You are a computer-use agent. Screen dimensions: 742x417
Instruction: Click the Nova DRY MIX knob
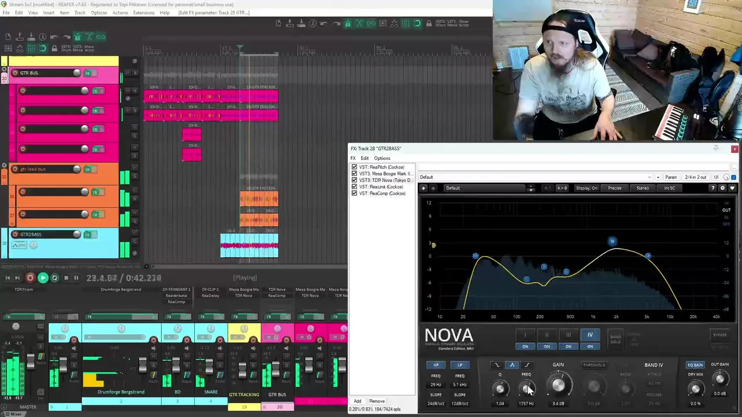[x=695, y=389]
